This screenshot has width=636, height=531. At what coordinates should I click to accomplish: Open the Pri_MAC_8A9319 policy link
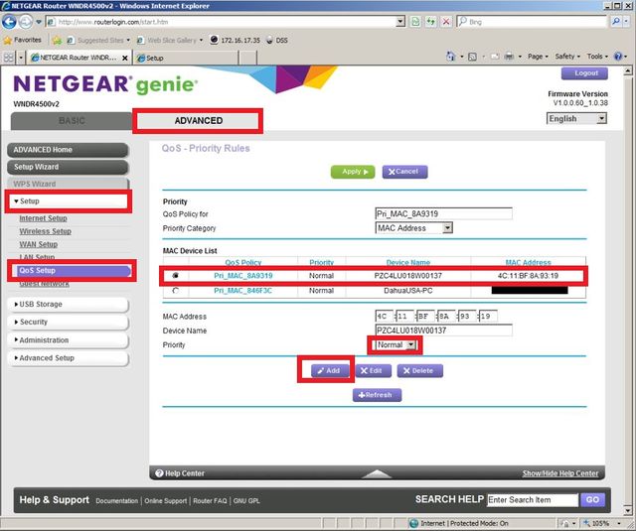pos(242,276)
